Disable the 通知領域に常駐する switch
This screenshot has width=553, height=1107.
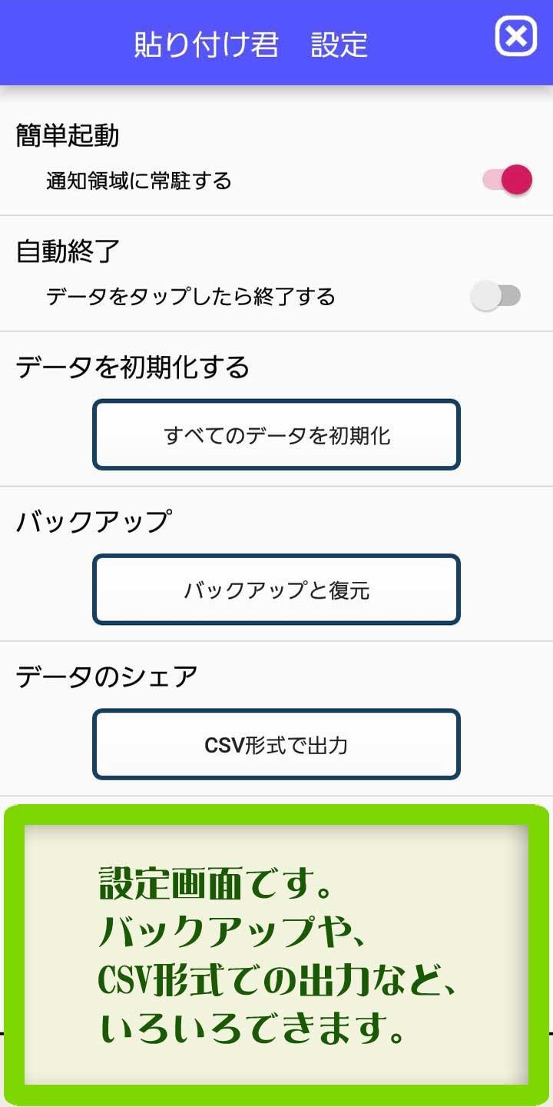508,180
